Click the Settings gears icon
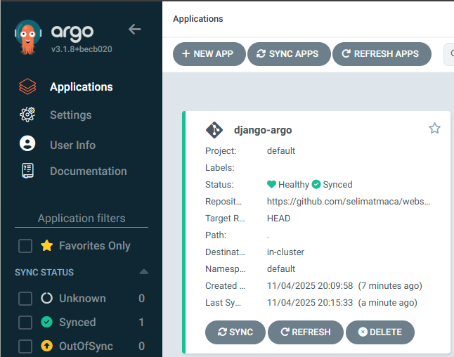 point(27,115)
